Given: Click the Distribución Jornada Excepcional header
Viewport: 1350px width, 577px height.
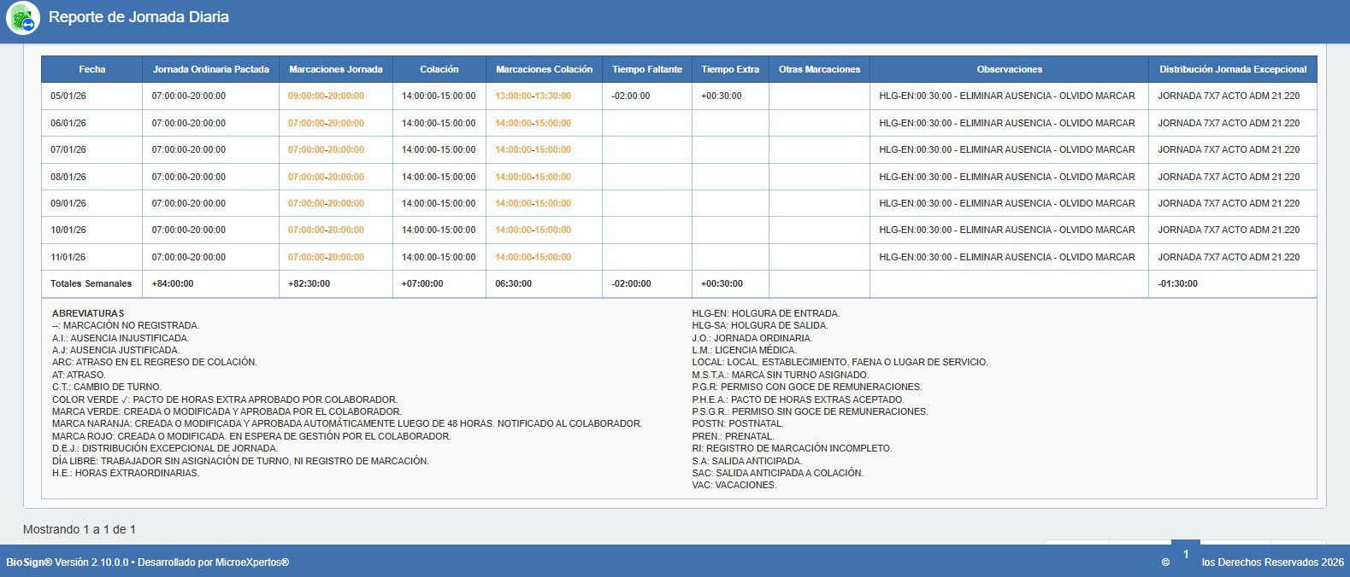Looking at the screenshot, I should pyautogui.click(x=1233, y=69).
